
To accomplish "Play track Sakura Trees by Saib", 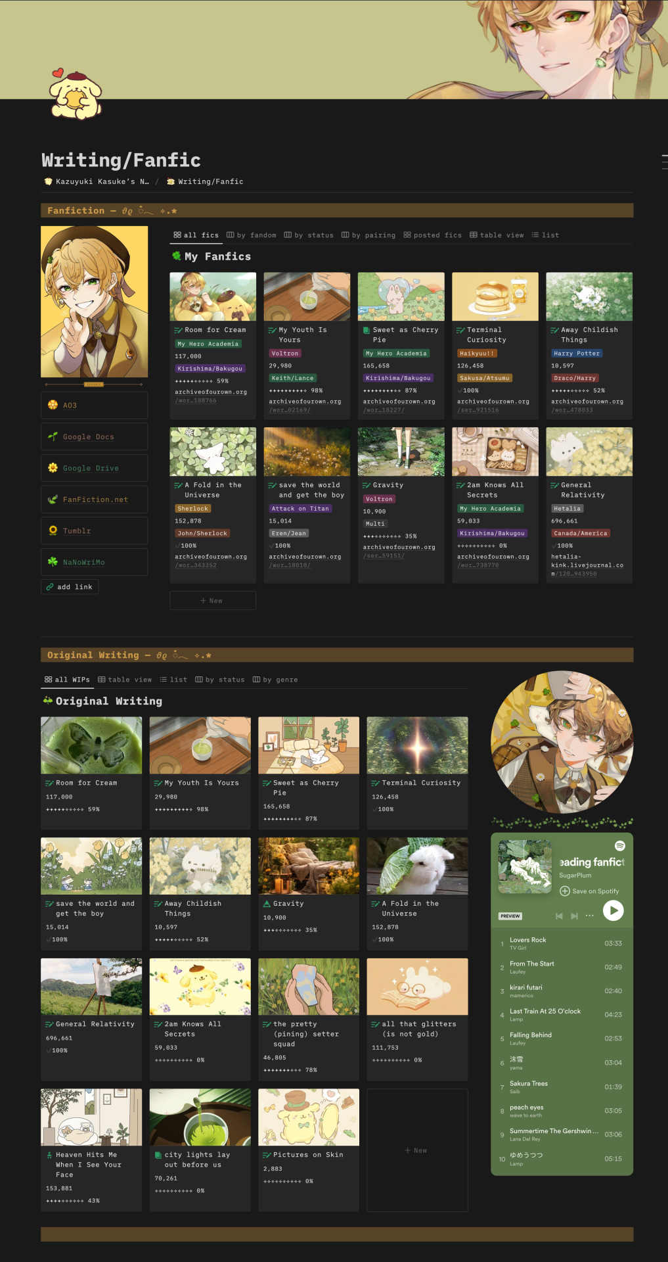I will pyautogui.click(x=562, y=1087).
